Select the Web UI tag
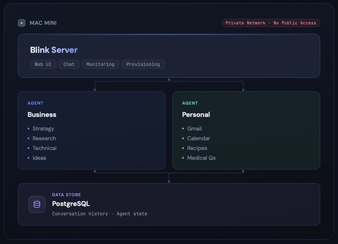338x244 pixels. (x=43, y=64)
